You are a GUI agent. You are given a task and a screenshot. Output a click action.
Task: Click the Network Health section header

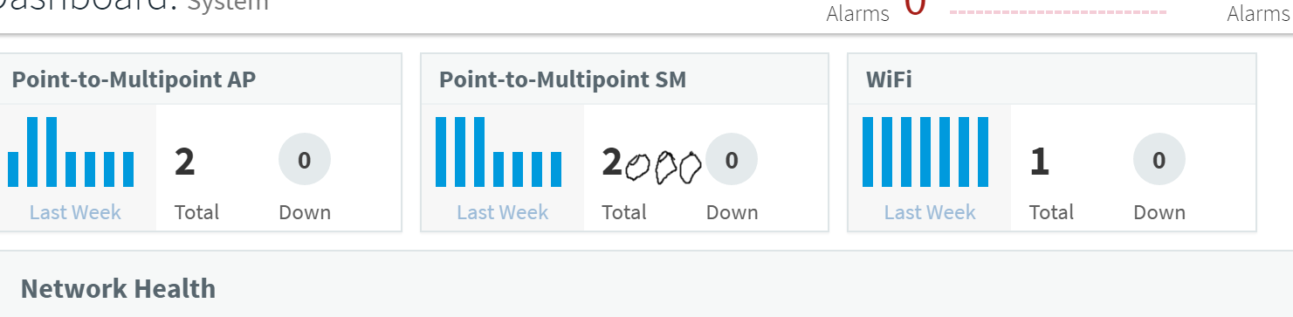(118, 289)
